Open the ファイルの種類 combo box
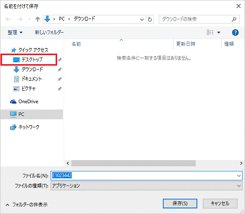 [x=146, y=186]
